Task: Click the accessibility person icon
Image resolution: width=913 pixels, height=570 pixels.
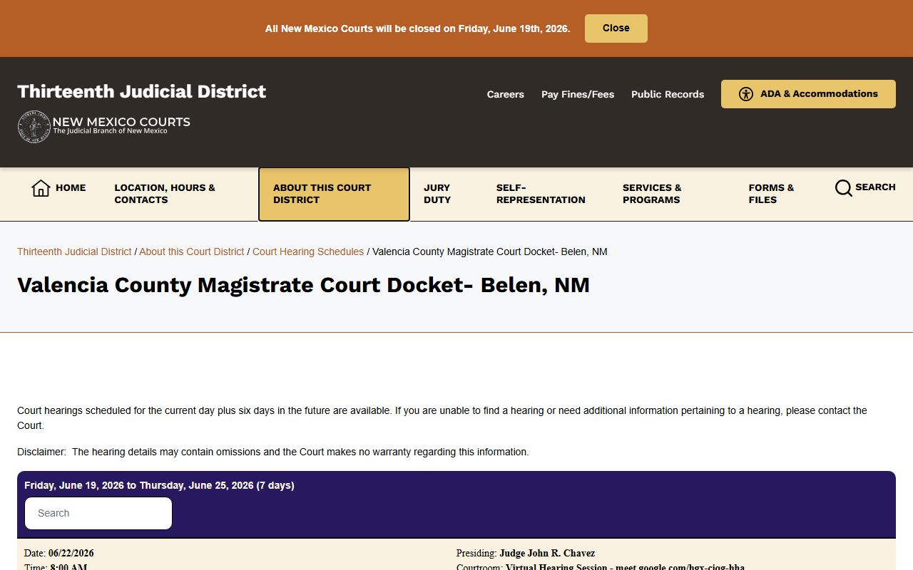Action: point(746,94)
